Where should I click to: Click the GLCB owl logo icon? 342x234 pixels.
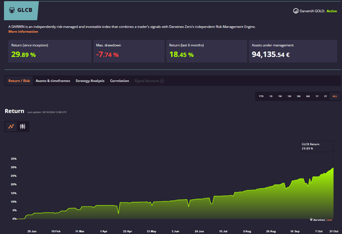coord(12,10)
